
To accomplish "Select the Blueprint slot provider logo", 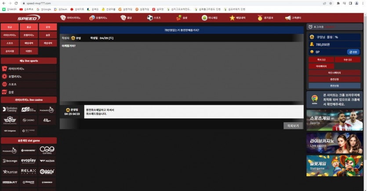I will (29, 182).
